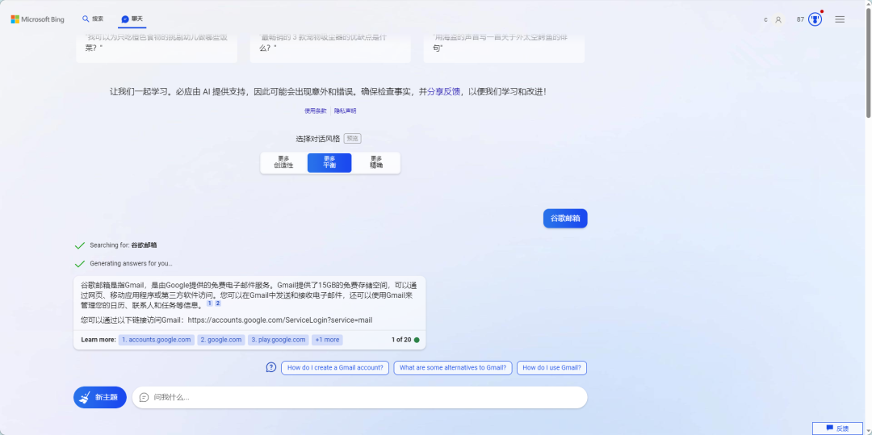
Task: Open the 隐私声明 privacy statement link
Action: point(345,111)
